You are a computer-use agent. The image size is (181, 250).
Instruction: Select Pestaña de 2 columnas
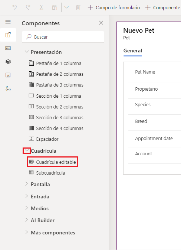tap(56, 74)
